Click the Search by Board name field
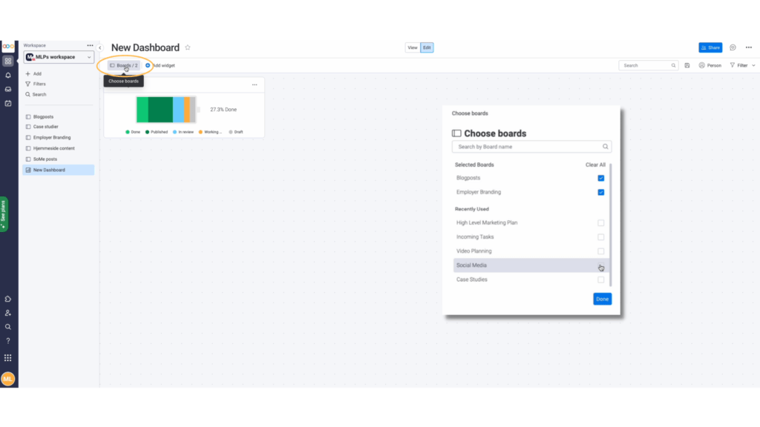Image resolution: width=760 pixels, height=427 pixels. coord(531,147)
